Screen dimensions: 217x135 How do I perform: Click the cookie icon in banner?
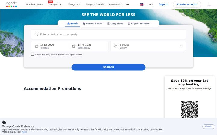click(4, 122)
